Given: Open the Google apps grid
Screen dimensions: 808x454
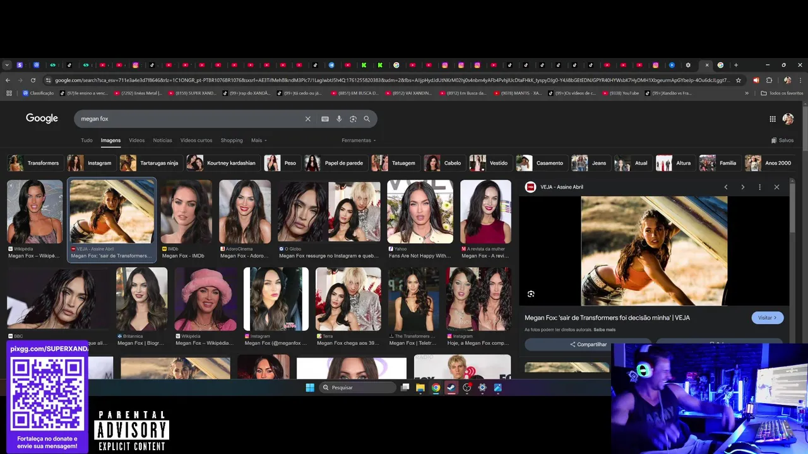Looking at the screenshot, I should (x=773, y=119).
